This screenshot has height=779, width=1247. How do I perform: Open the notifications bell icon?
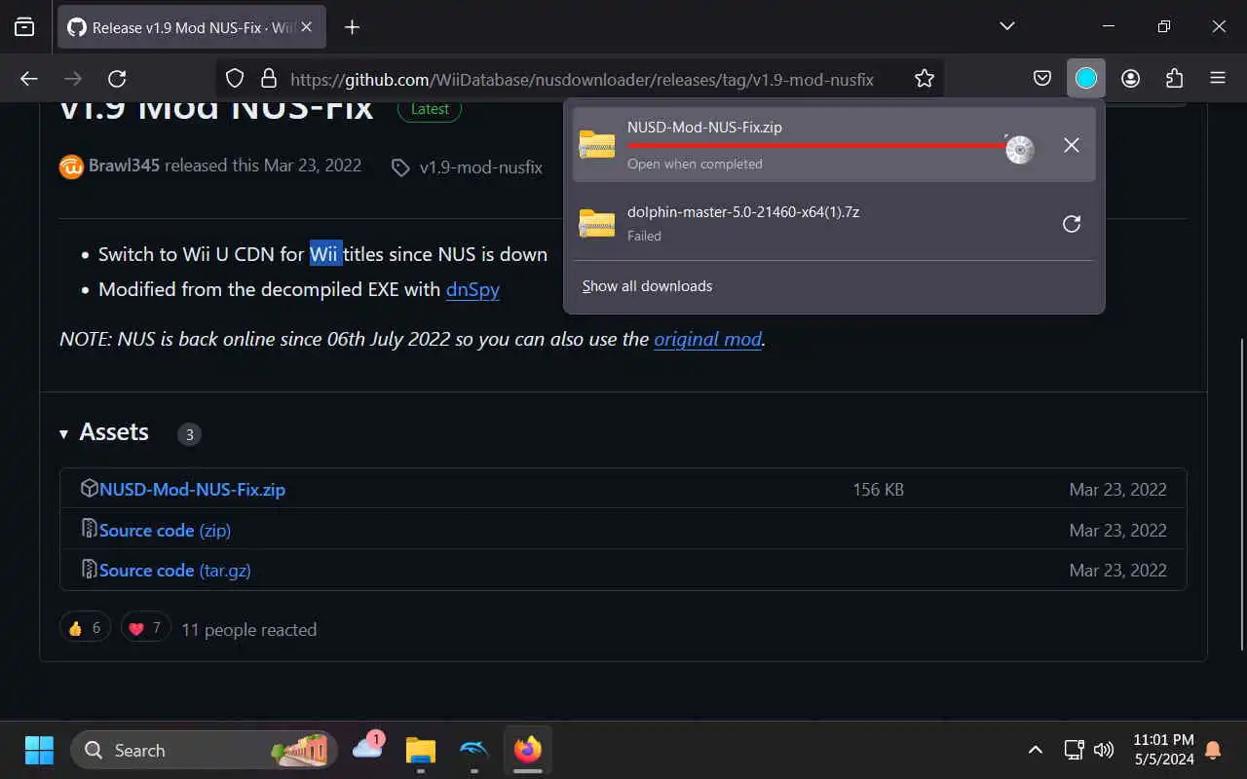[x=1214, y=750]
